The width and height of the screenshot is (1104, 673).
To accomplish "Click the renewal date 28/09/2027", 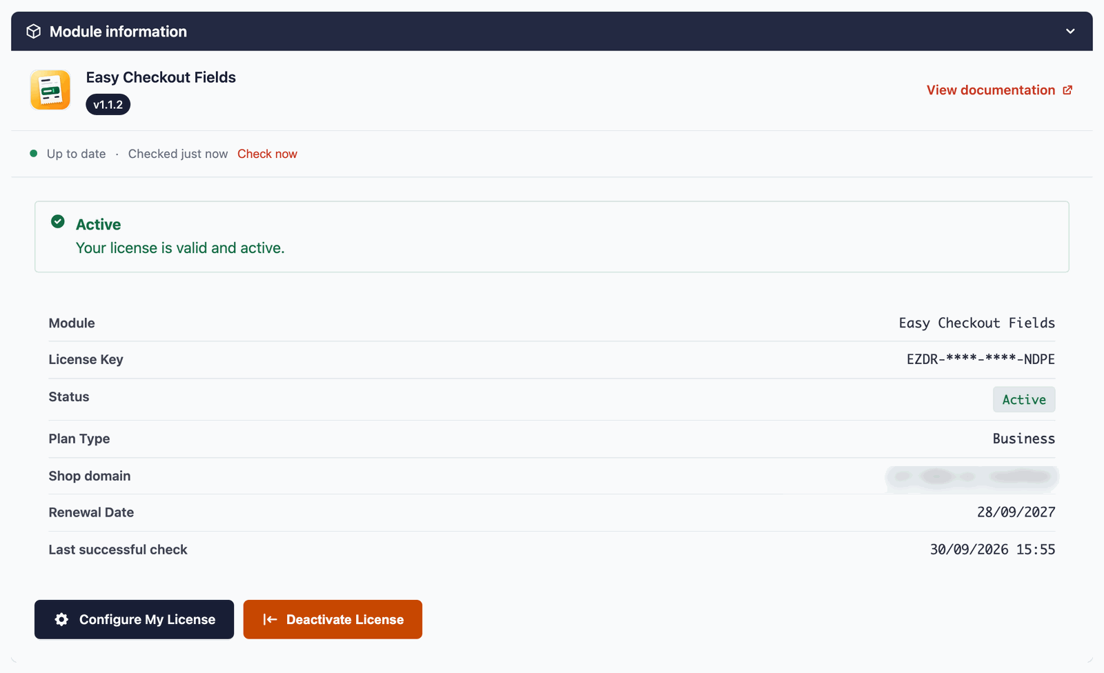I will [1016, 512].
